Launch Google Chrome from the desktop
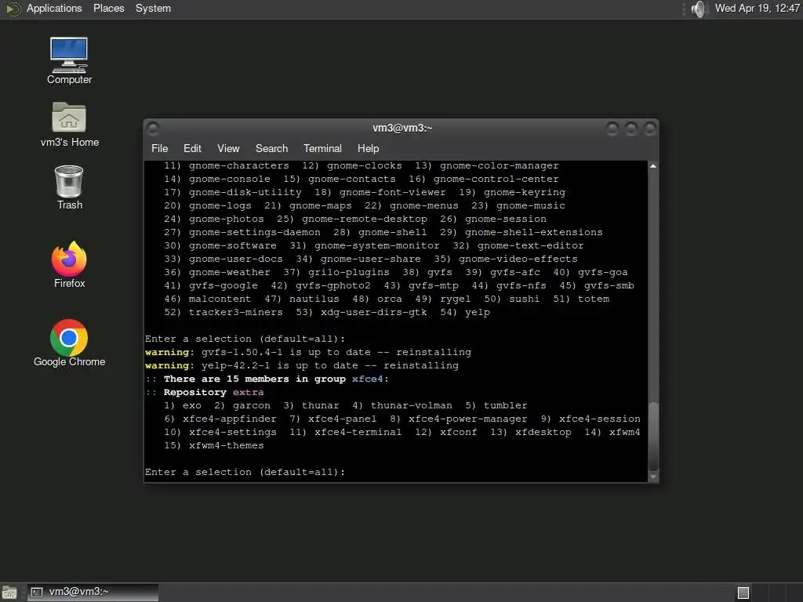The image size is (803, 602). pos(69,343)
